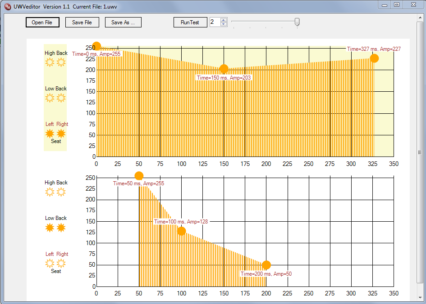Image resolution: width=426 pixels, height=304 pixels.
Task: Enable right Low Back motor in top chart
Action: point(61,98)
